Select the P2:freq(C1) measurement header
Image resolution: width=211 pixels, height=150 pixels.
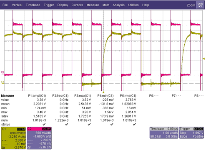[60, 96]
